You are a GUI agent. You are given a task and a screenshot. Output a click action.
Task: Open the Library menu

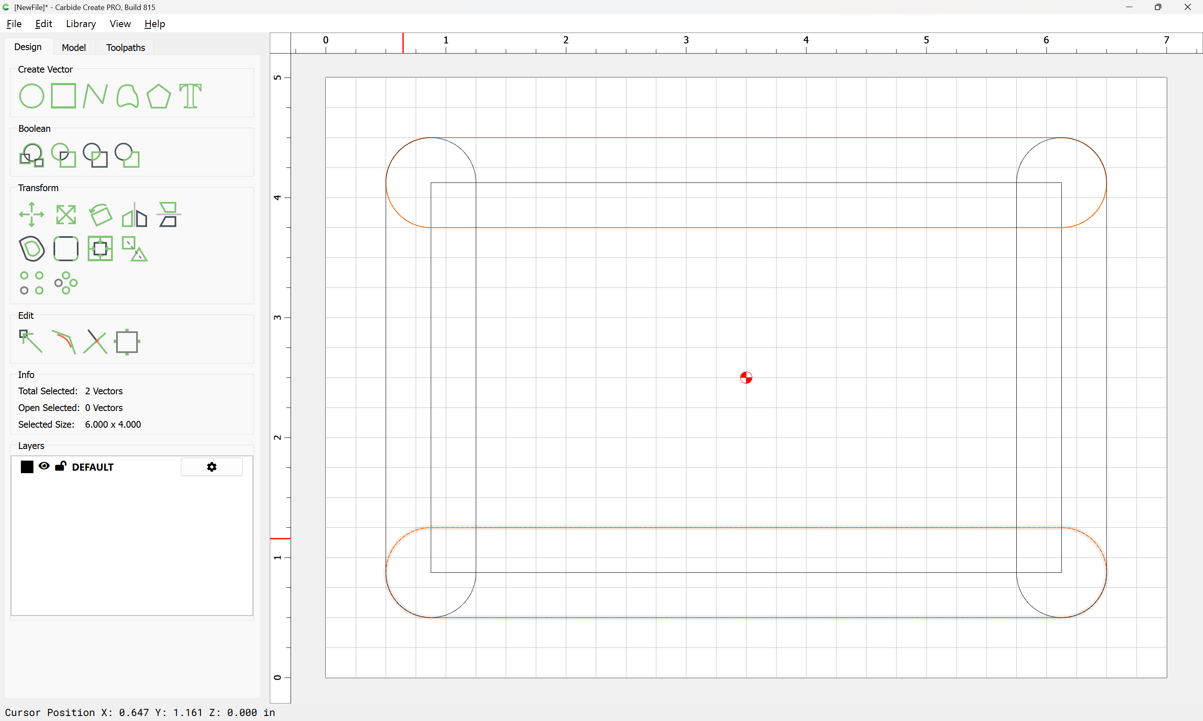(81, 24)
